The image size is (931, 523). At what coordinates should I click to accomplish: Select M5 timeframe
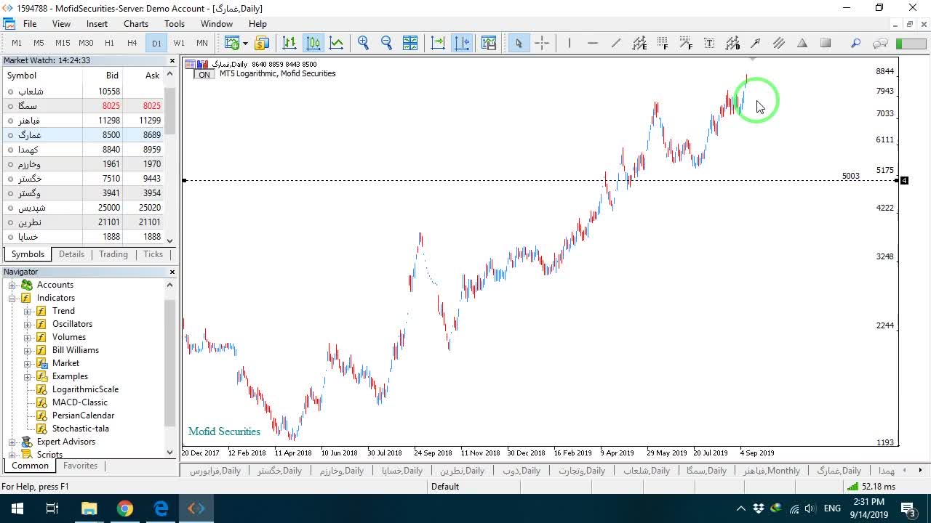tap(39, 43)
